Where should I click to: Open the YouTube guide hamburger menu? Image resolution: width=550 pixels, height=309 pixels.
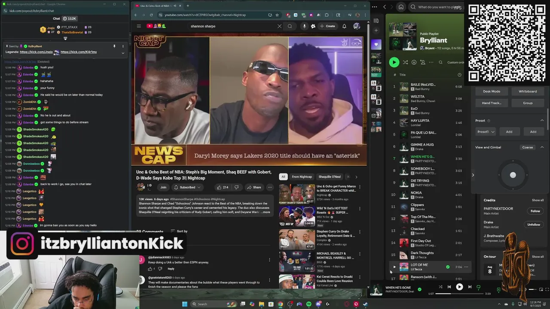click(x=139, y=26)
